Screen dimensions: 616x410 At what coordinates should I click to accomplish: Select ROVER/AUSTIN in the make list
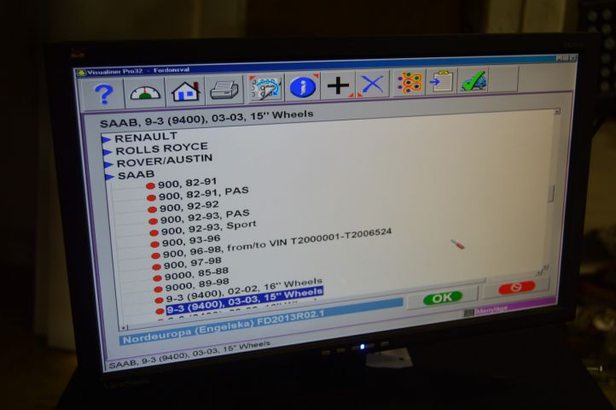pyautogui.click(x=164, y=161)
